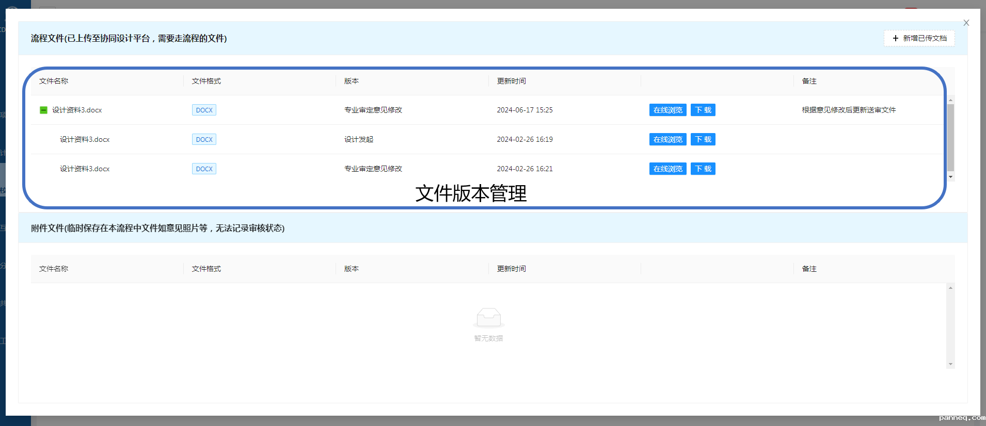Click 在线浏览 for the 2024-06-17 version

pyautogui.click(x=667, y=110)
